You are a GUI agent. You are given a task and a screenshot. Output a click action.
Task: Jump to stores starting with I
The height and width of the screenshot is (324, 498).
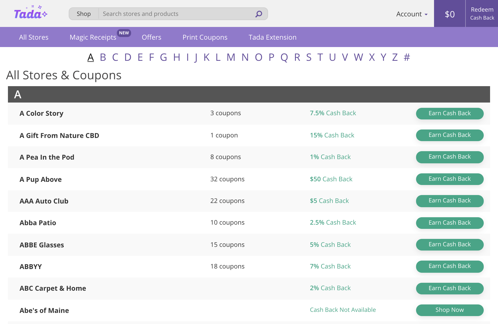[187, 57]
